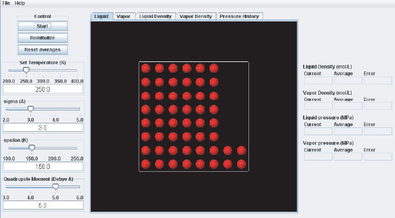Viewport: 395px width, 218px height.
Task: Click Vapor pressure Current field
Action: 318,157
